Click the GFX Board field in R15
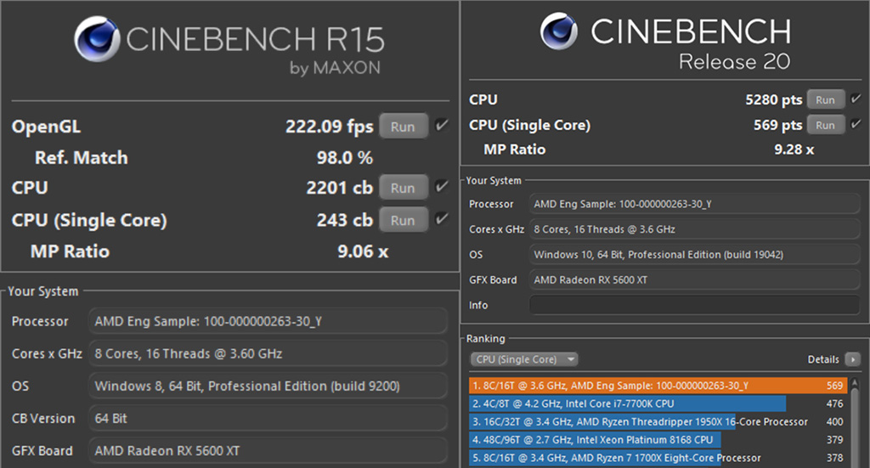The image size is (870, 468). click(268, 451)
